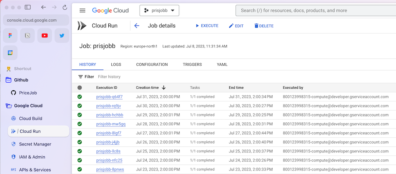Click the browser forward arrow
Image resolution: width=396 pixels, height=174 pixels.
(54, 7)
